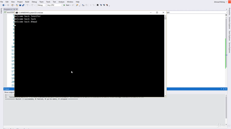Open the Project menu

click(20, 2)
